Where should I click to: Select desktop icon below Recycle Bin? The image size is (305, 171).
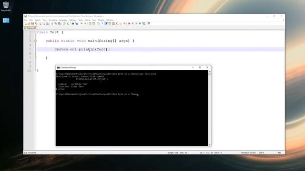point(6,20)
